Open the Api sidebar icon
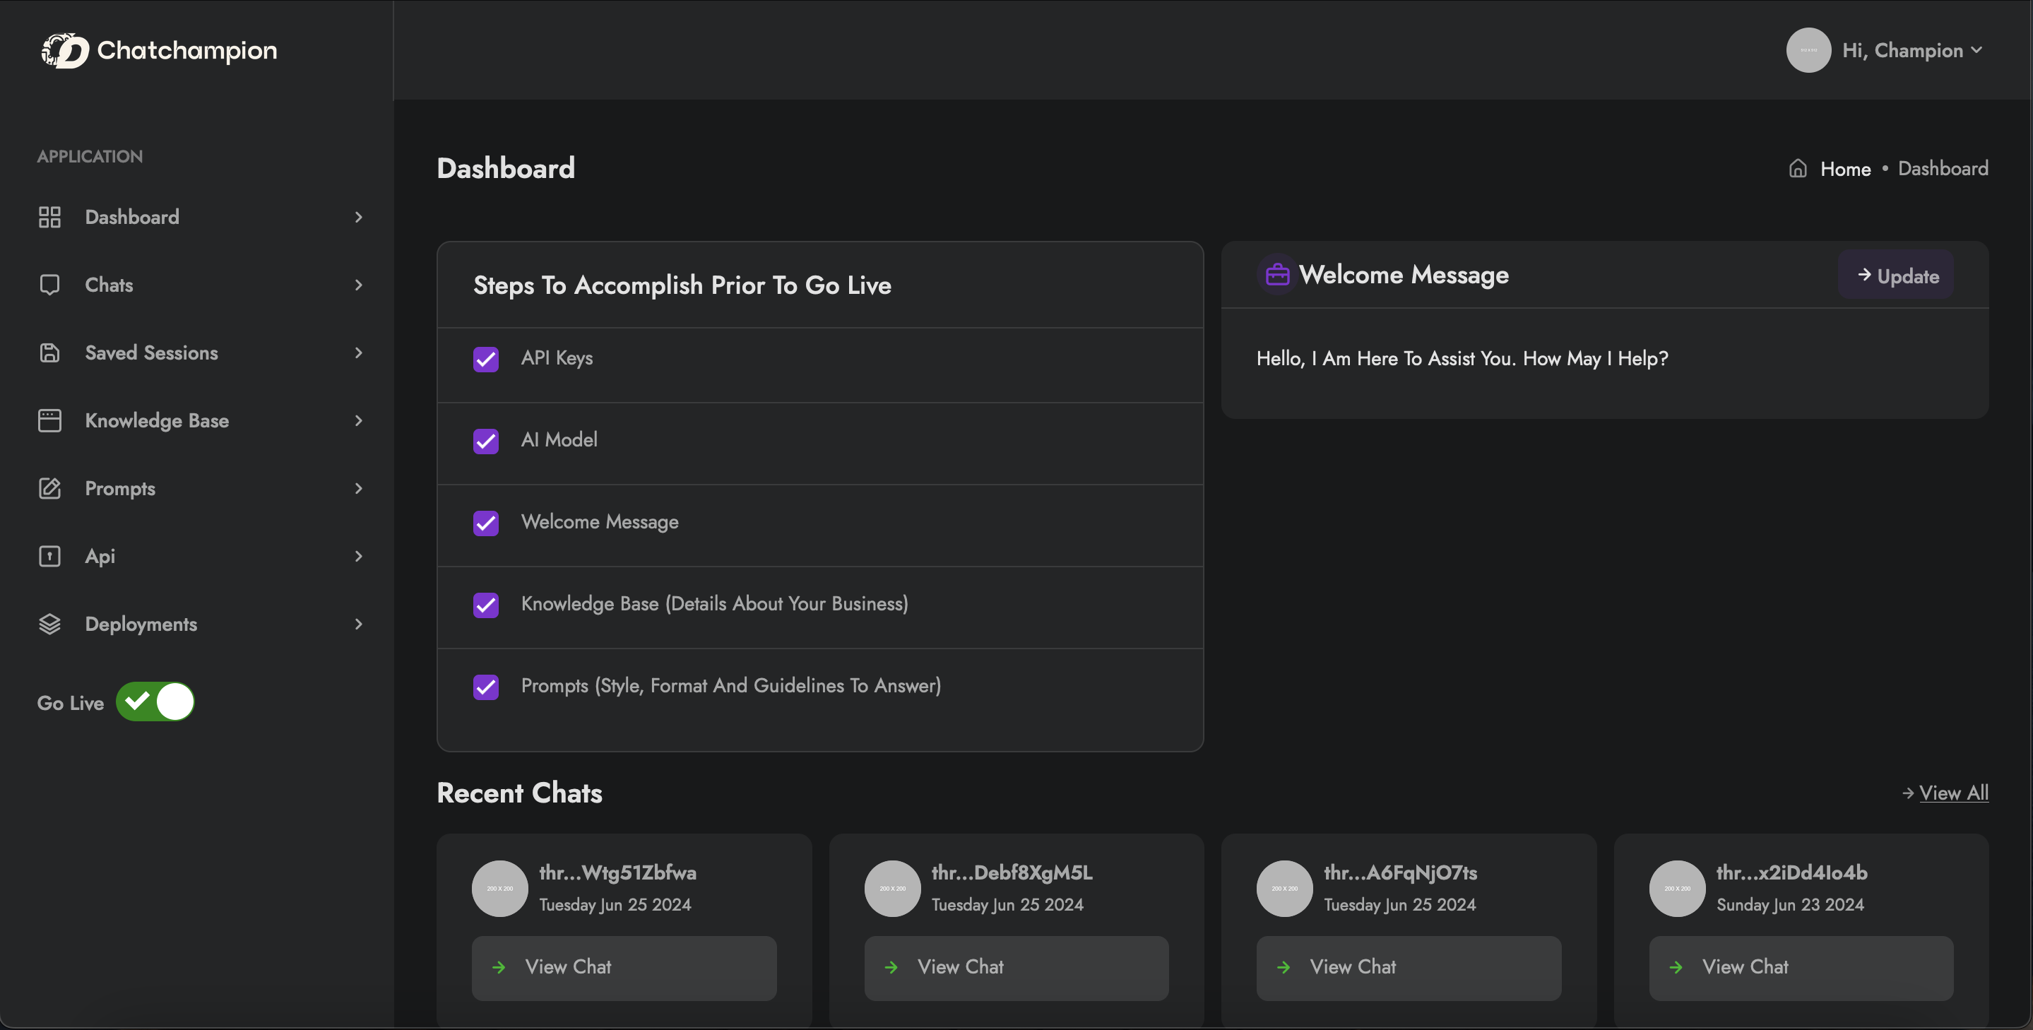The image size is (2033, 1030). [x=49, y=556]
